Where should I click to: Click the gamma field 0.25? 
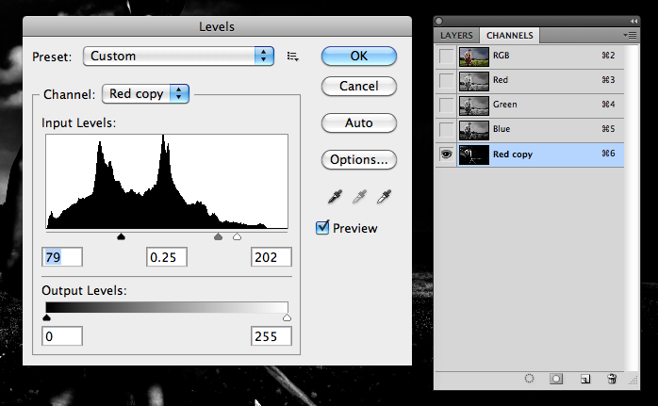pos(167,257)
